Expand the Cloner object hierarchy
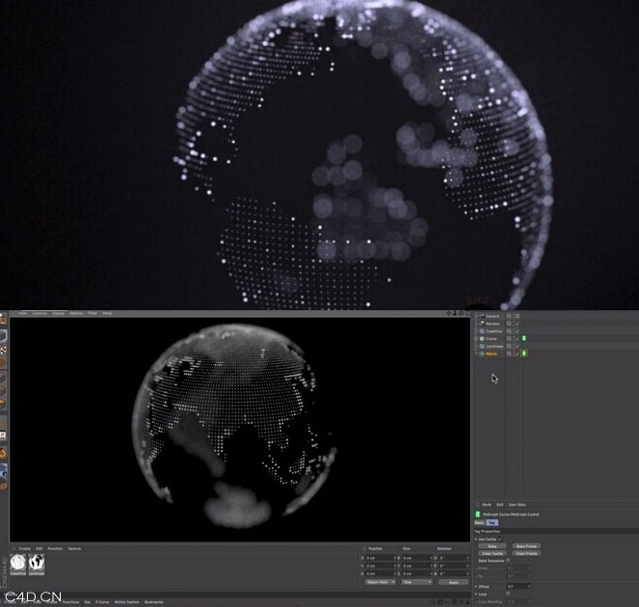This screenshot has height=607, width=639. coord(476,338)
